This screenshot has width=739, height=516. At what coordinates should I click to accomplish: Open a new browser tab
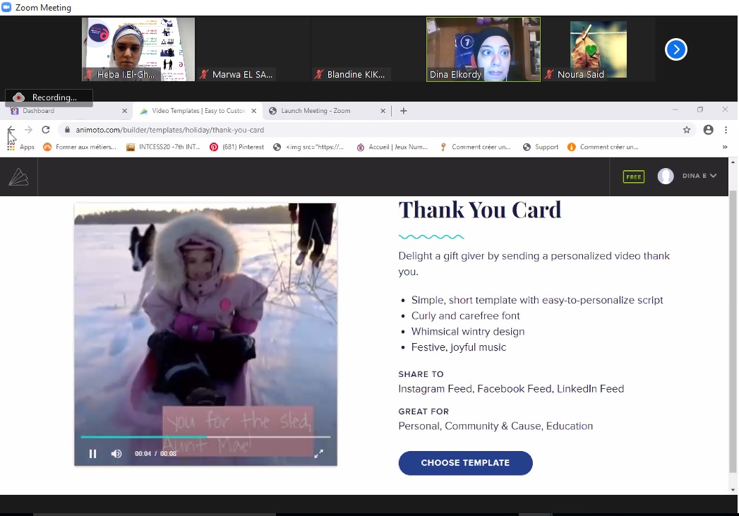coord(404,111)
